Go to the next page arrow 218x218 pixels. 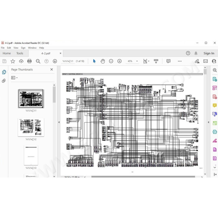pyautogui.click(x=55, y=61)
